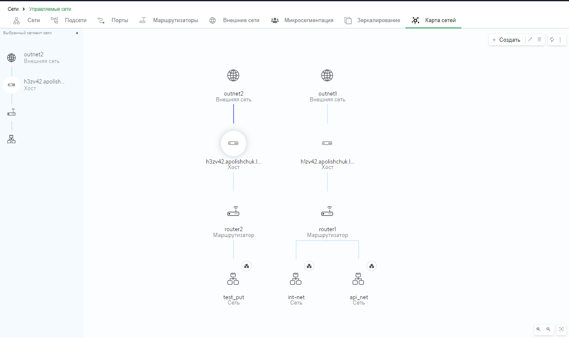
Task: Select the test_put network icon
Action: coord(233,279)
